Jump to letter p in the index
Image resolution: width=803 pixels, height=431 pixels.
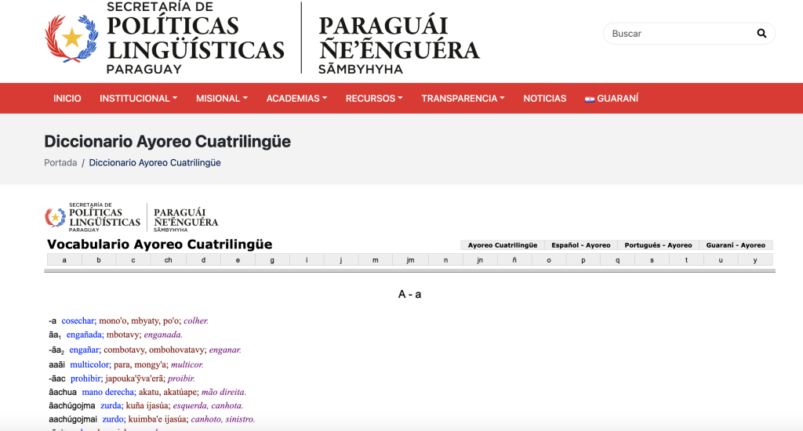[x=583, y=260]
